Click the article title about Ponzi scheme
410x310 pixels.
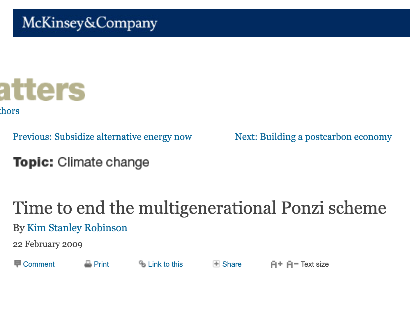[199, 208]
